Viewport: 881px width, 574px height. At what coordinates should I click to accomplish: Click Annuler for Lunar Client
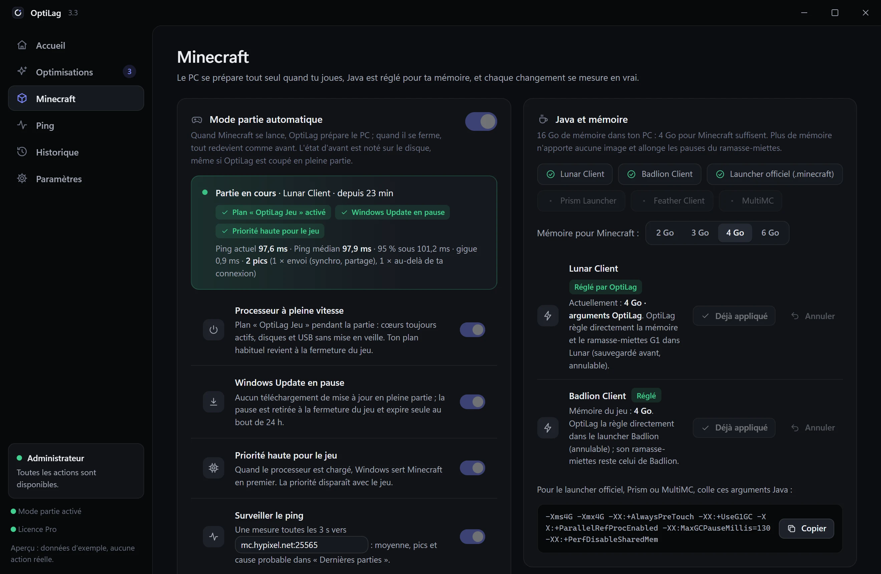813,316
